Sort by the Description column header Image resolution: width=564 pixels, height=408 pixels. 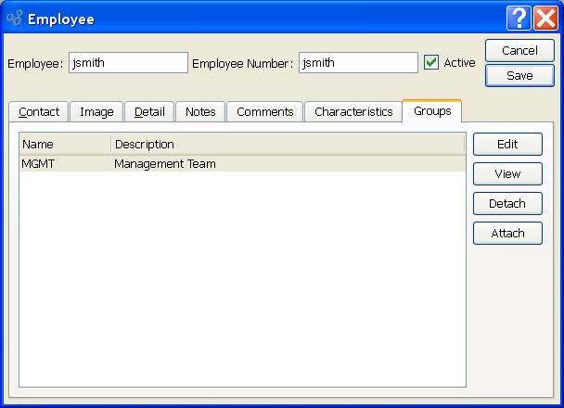[x=288, y=145]
